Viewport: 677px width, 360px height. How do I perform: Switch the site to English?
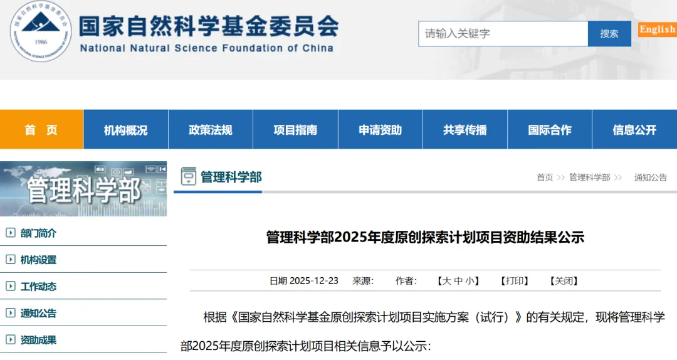[657, 29]
